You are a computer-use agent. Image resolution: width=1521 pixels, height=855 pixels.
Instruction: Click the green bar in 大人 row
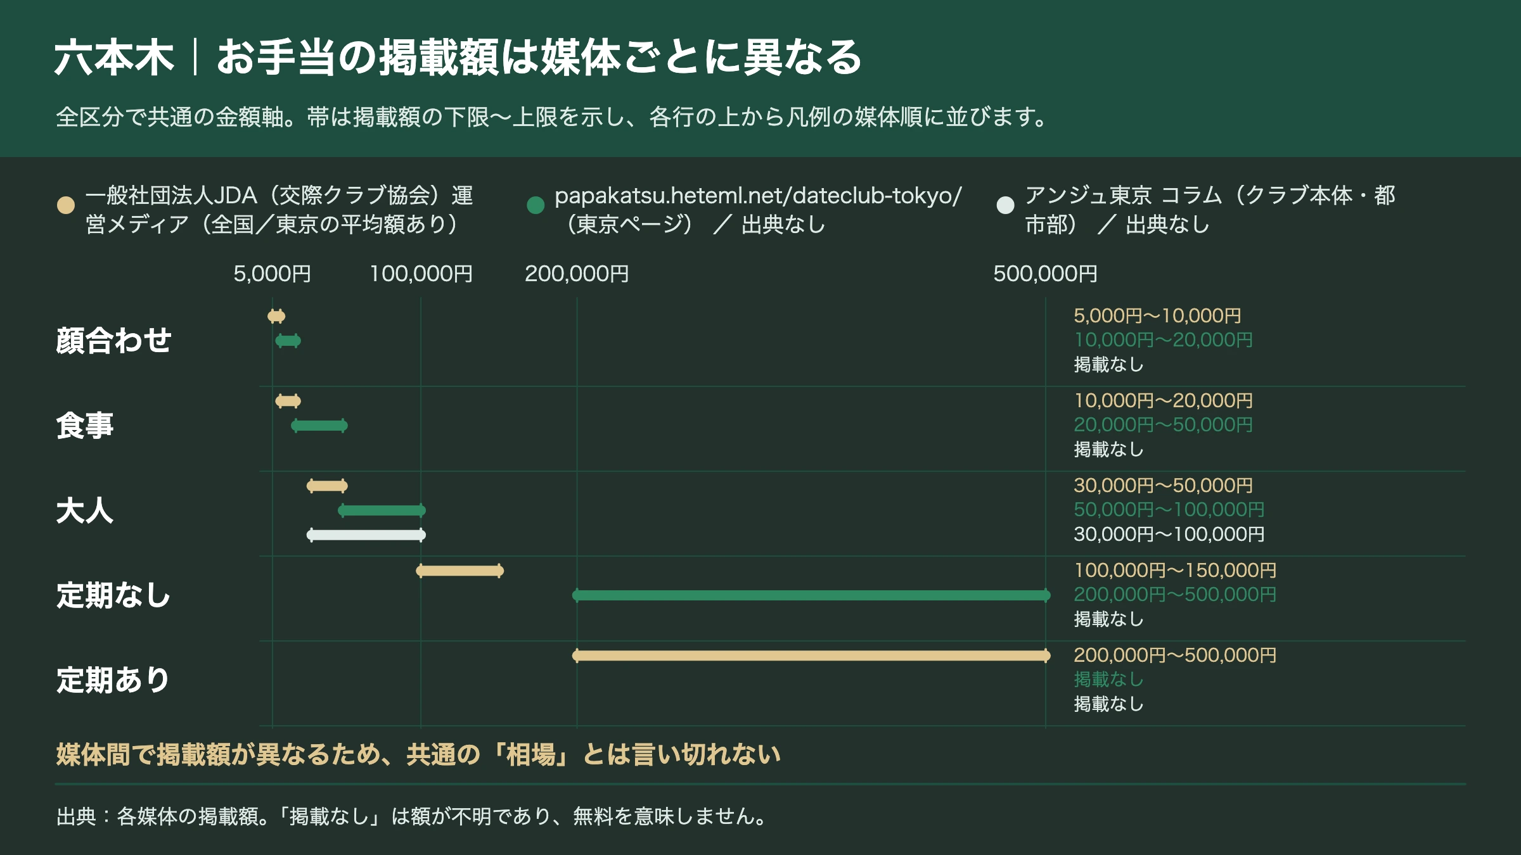[x=382, y=510]
